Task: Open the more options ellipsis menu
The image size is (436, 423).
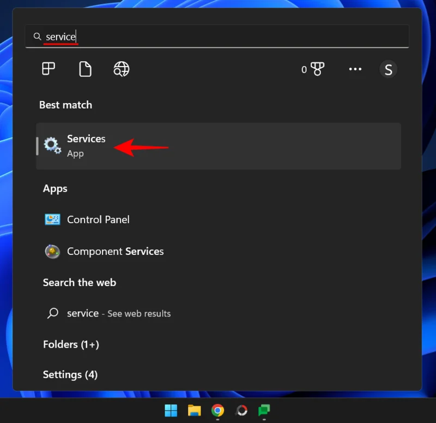Action: [x=355, y=69]
